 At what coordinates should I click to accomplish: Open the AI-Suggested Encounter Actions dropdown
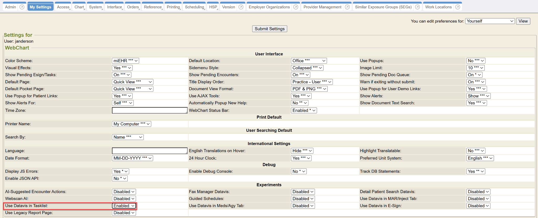(124, 192)
